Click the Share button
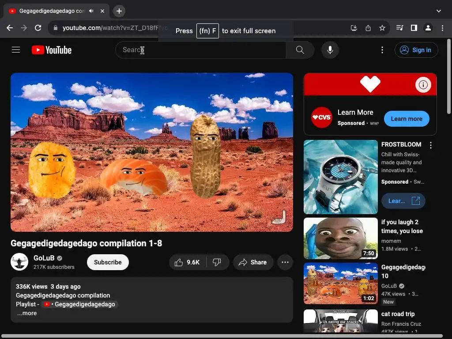This screenshot has width=452, height=339. tap(253, 262)
